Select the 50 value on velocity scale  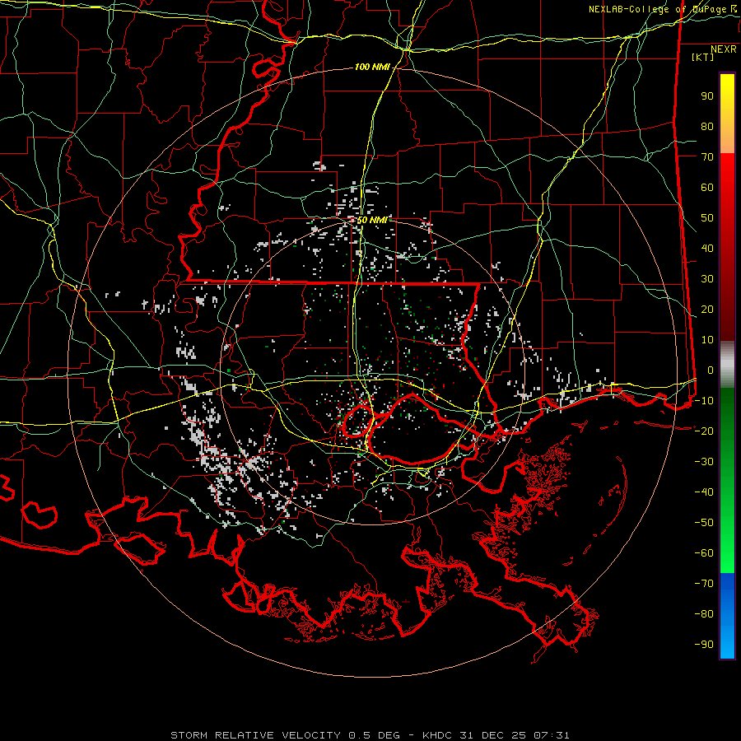pos(707,218)
